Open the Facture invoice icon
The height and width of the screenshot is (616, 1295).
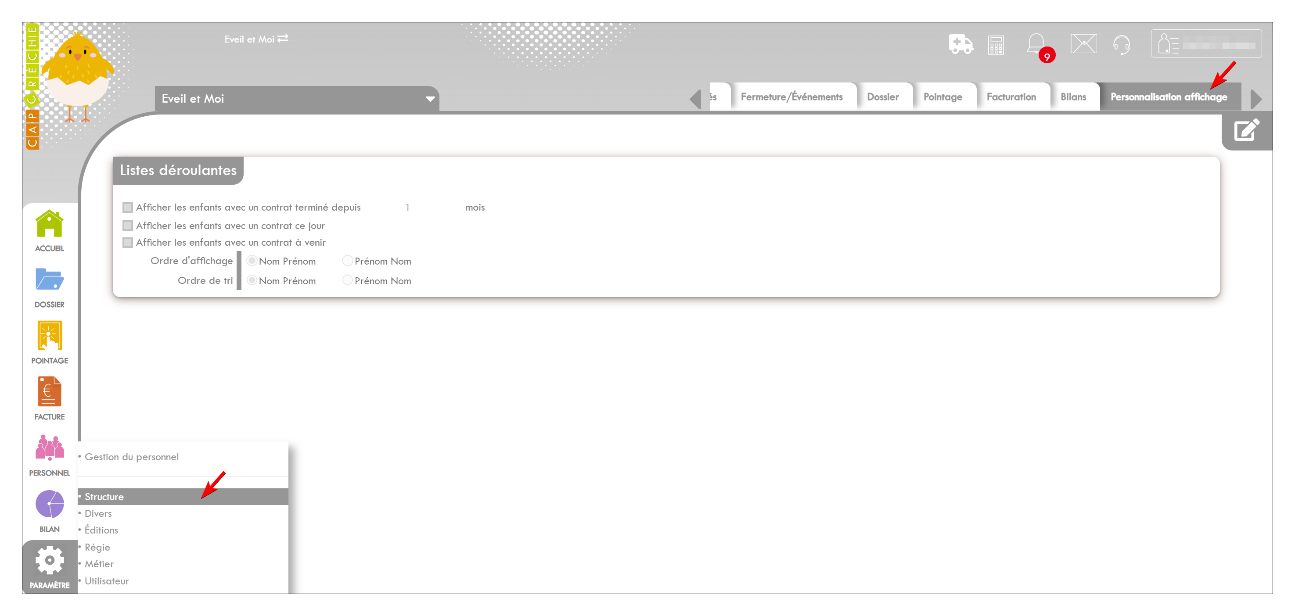49,391
